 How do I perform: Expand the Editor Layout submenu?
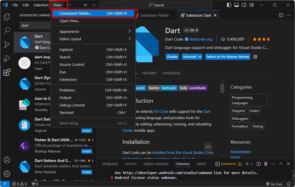click(x=93, y=39)
